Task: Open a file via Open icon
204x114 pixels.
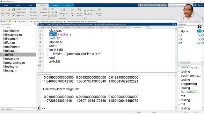Action: click(8, 10)
